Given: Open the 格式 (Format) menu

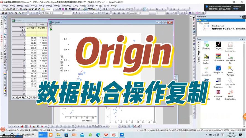Looking at the screenshot, I should (x=33, y=6).
